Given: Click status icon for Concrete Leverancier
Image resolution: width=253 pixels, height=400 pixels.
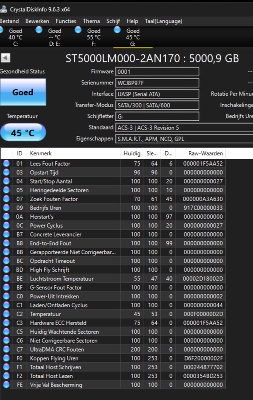Looking at the screenshot, I should [x=6, y=234].
